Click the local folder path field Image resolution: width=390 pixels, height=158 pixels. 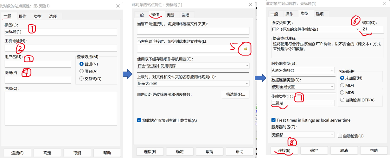(x=189, y=49)
